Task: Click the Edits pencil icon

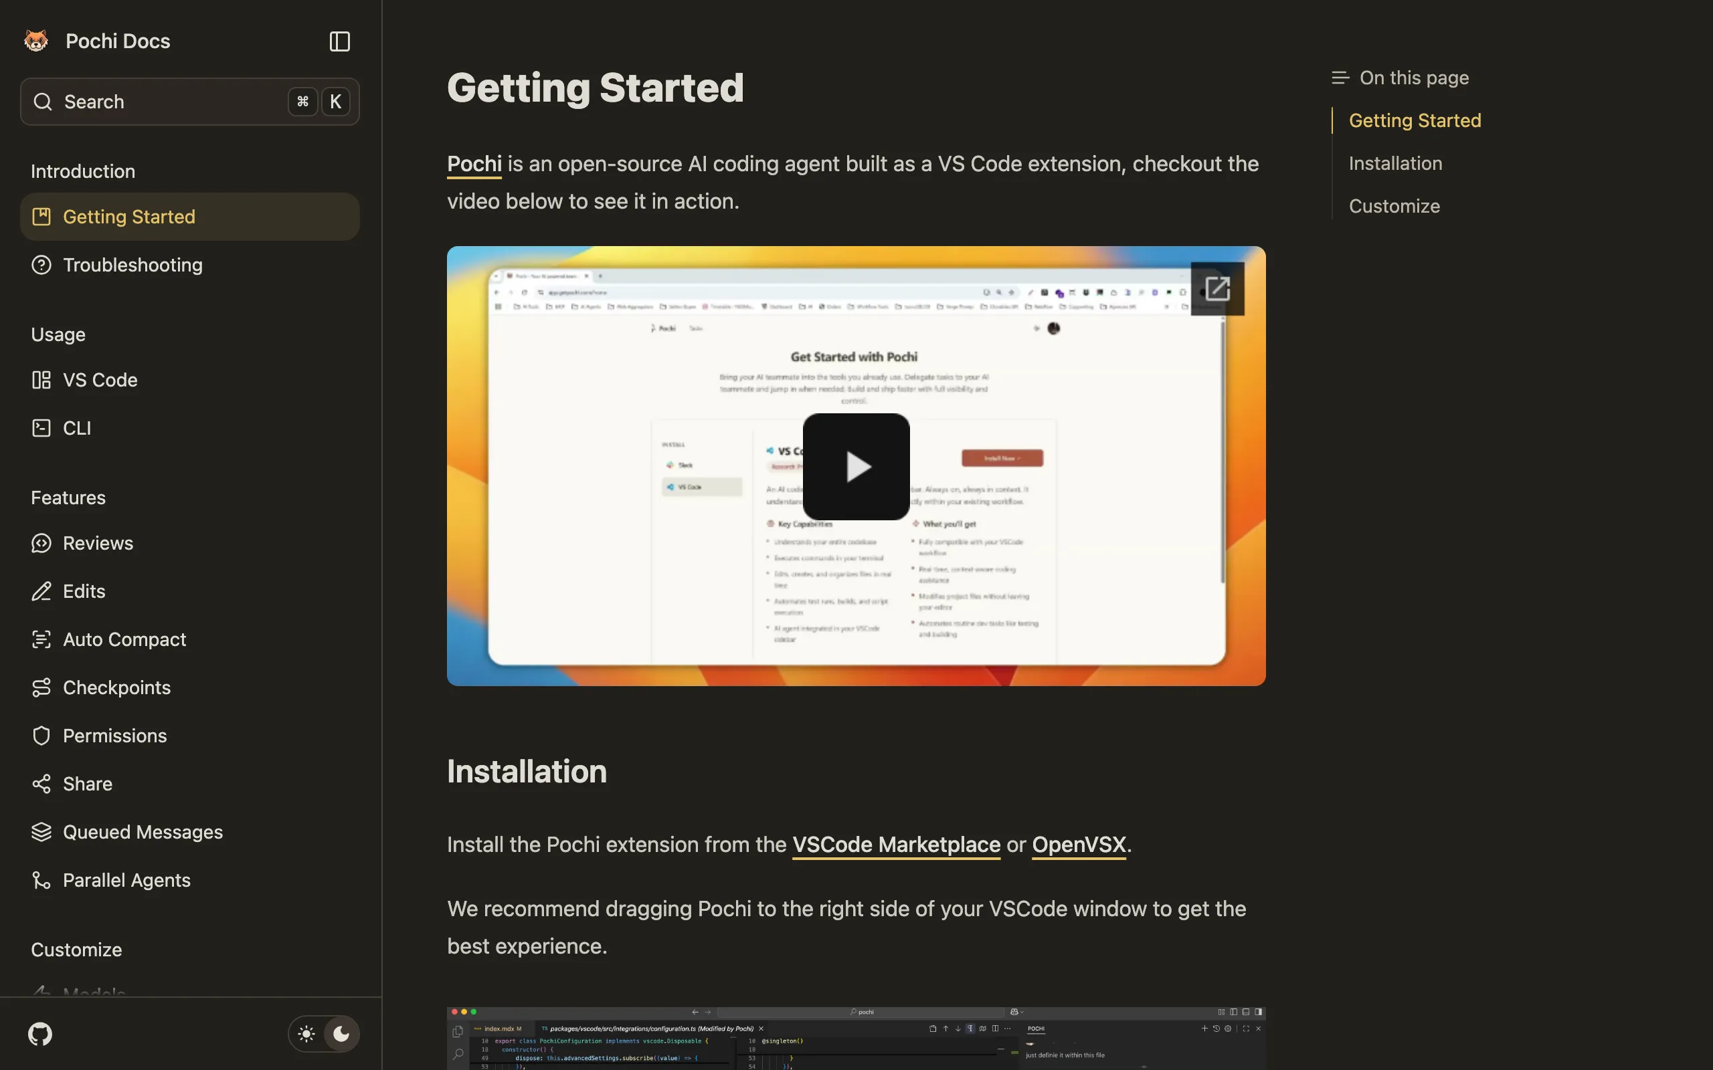Action: (x=41, y=592)
